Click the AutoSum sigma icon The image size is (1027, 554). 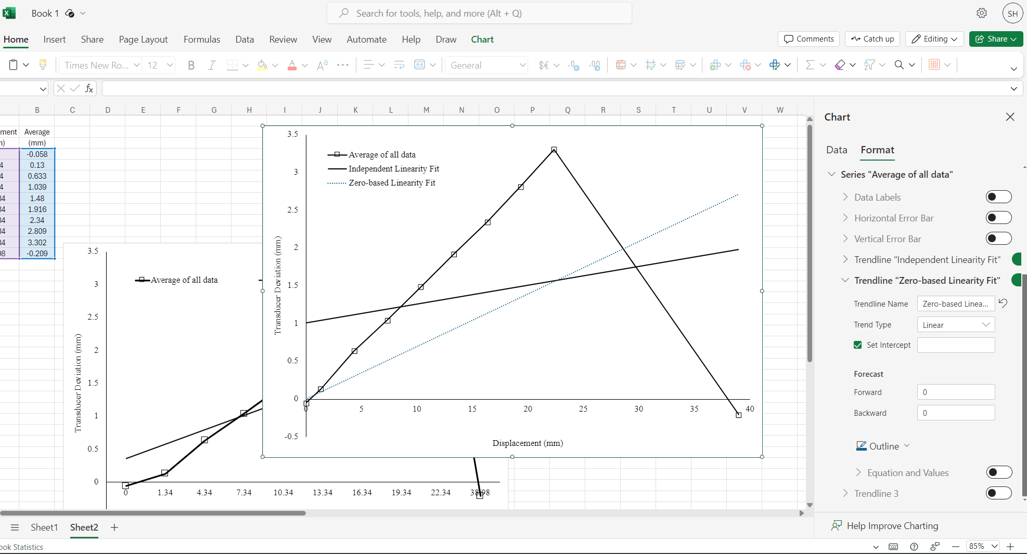[x=810, y=65]
